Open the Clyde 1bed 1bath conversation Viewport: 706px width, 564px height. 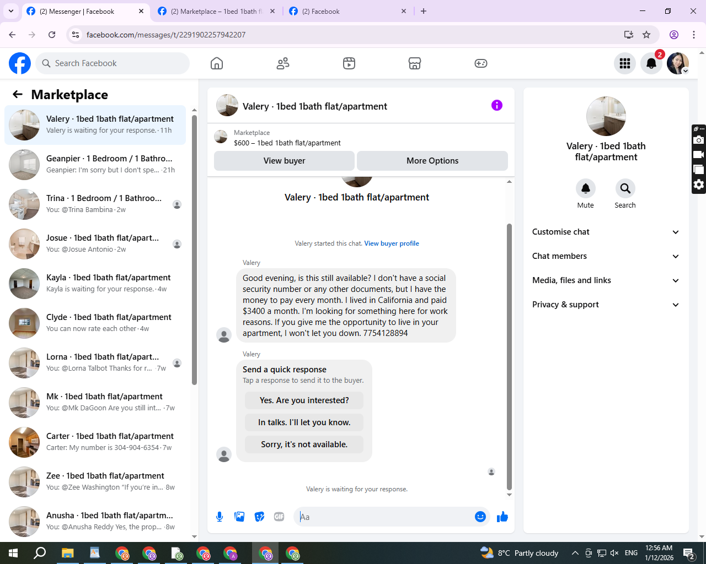95,323
